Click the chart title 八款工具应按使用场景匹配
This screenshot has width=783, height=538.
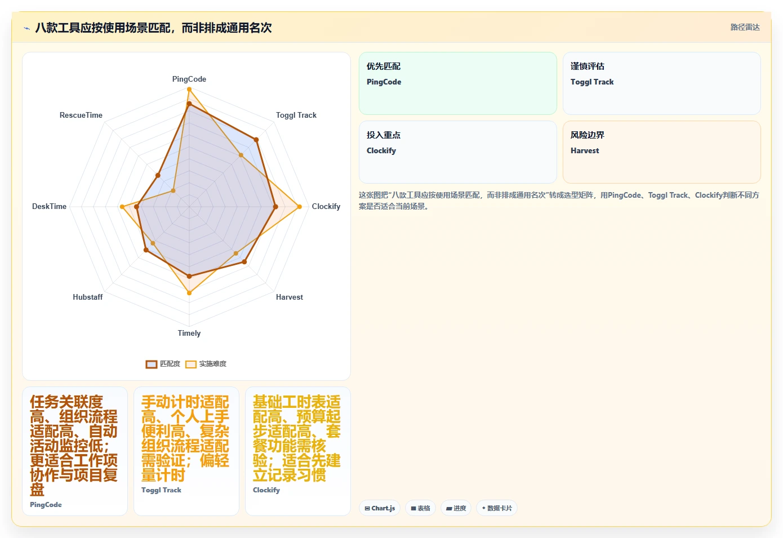pyautogui.click(x=153, y=28)
